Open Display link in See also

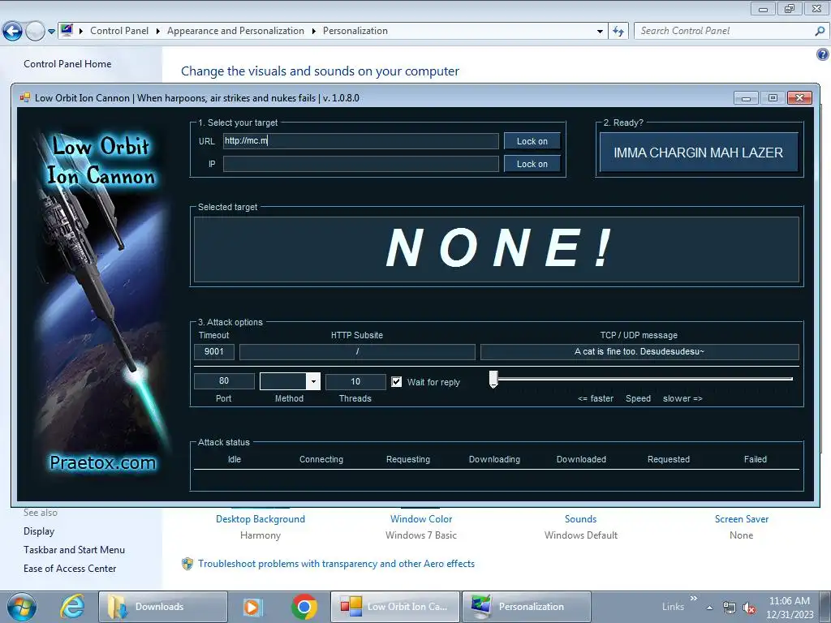[x=39, y=531]
